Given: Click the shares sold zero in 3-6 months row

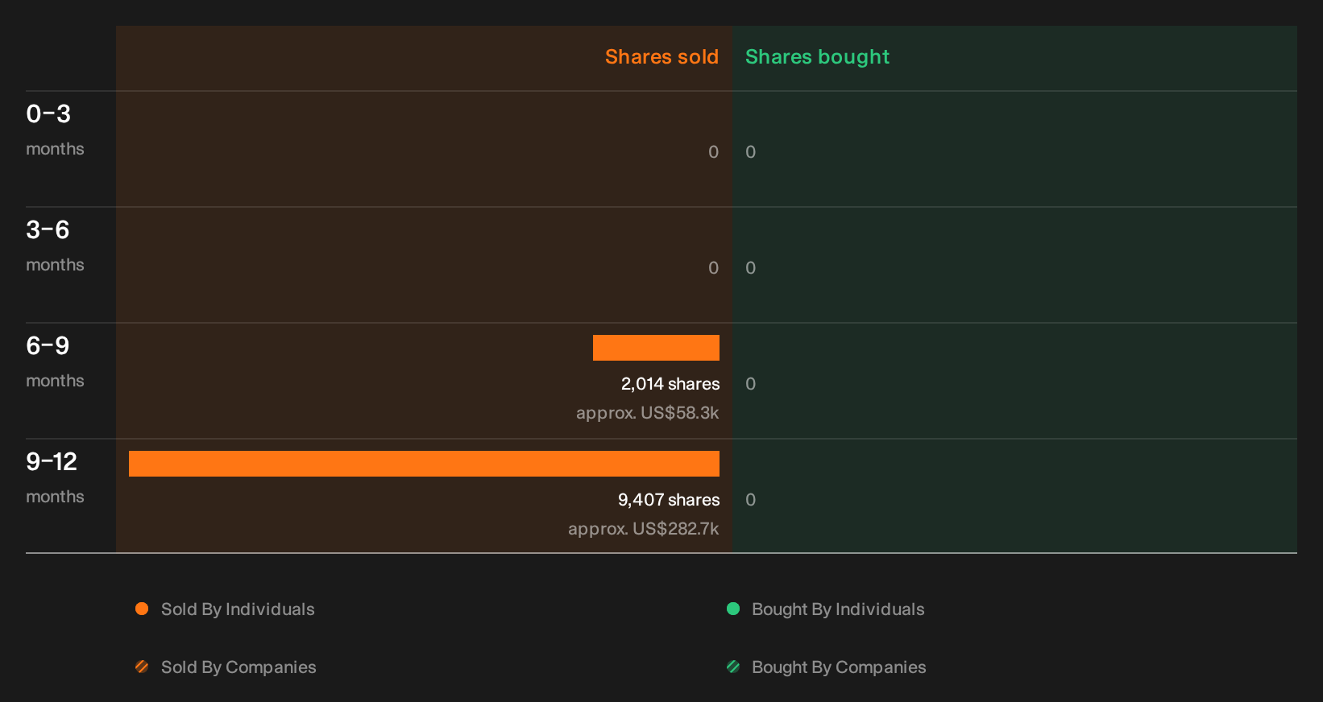Looking at the screenshot, I should click(x=713, y=268).
